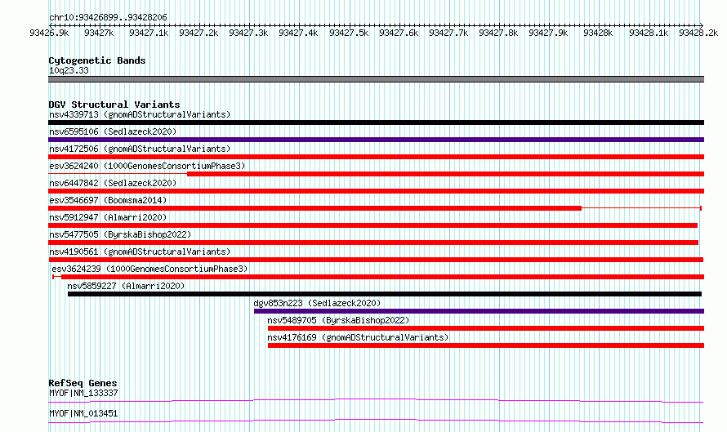
Task: Open variant esv3546697 (Boomsma2014) label
Action: pos(108,200)
